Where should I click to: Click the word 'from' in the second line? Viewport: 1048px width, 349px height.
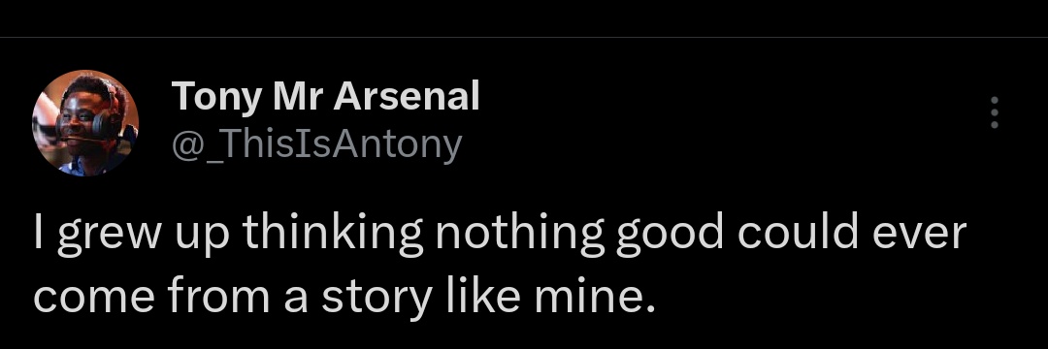(218, 296)
